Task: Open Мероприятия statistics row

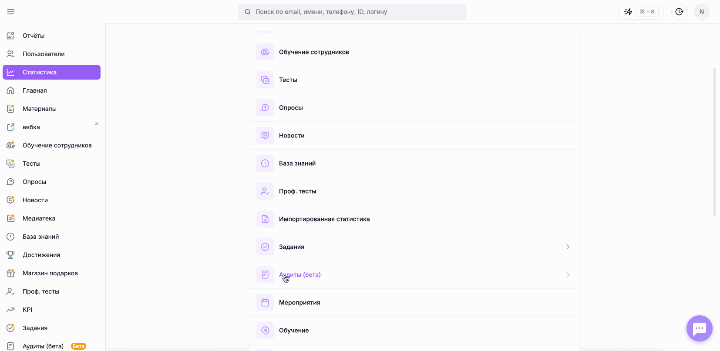Action: [x=414, y=303]
